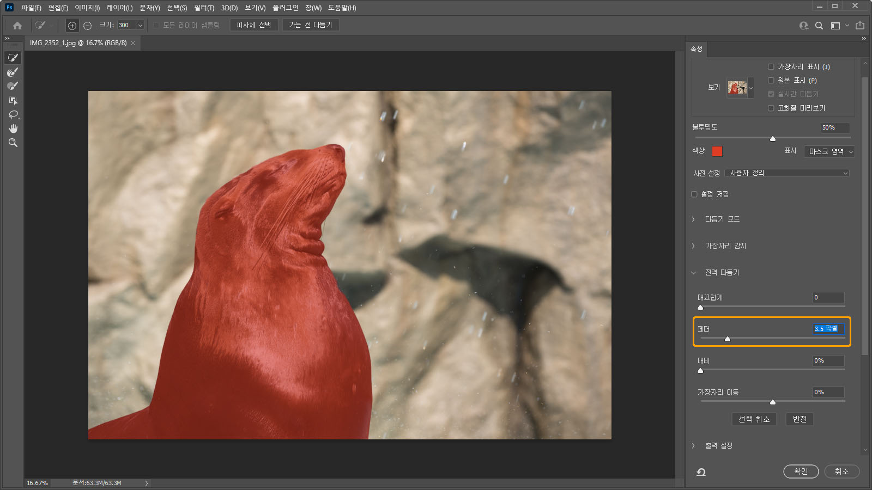Click the Share icon in top right
Viewport: 872px width, 490px height.
point(860,25)
